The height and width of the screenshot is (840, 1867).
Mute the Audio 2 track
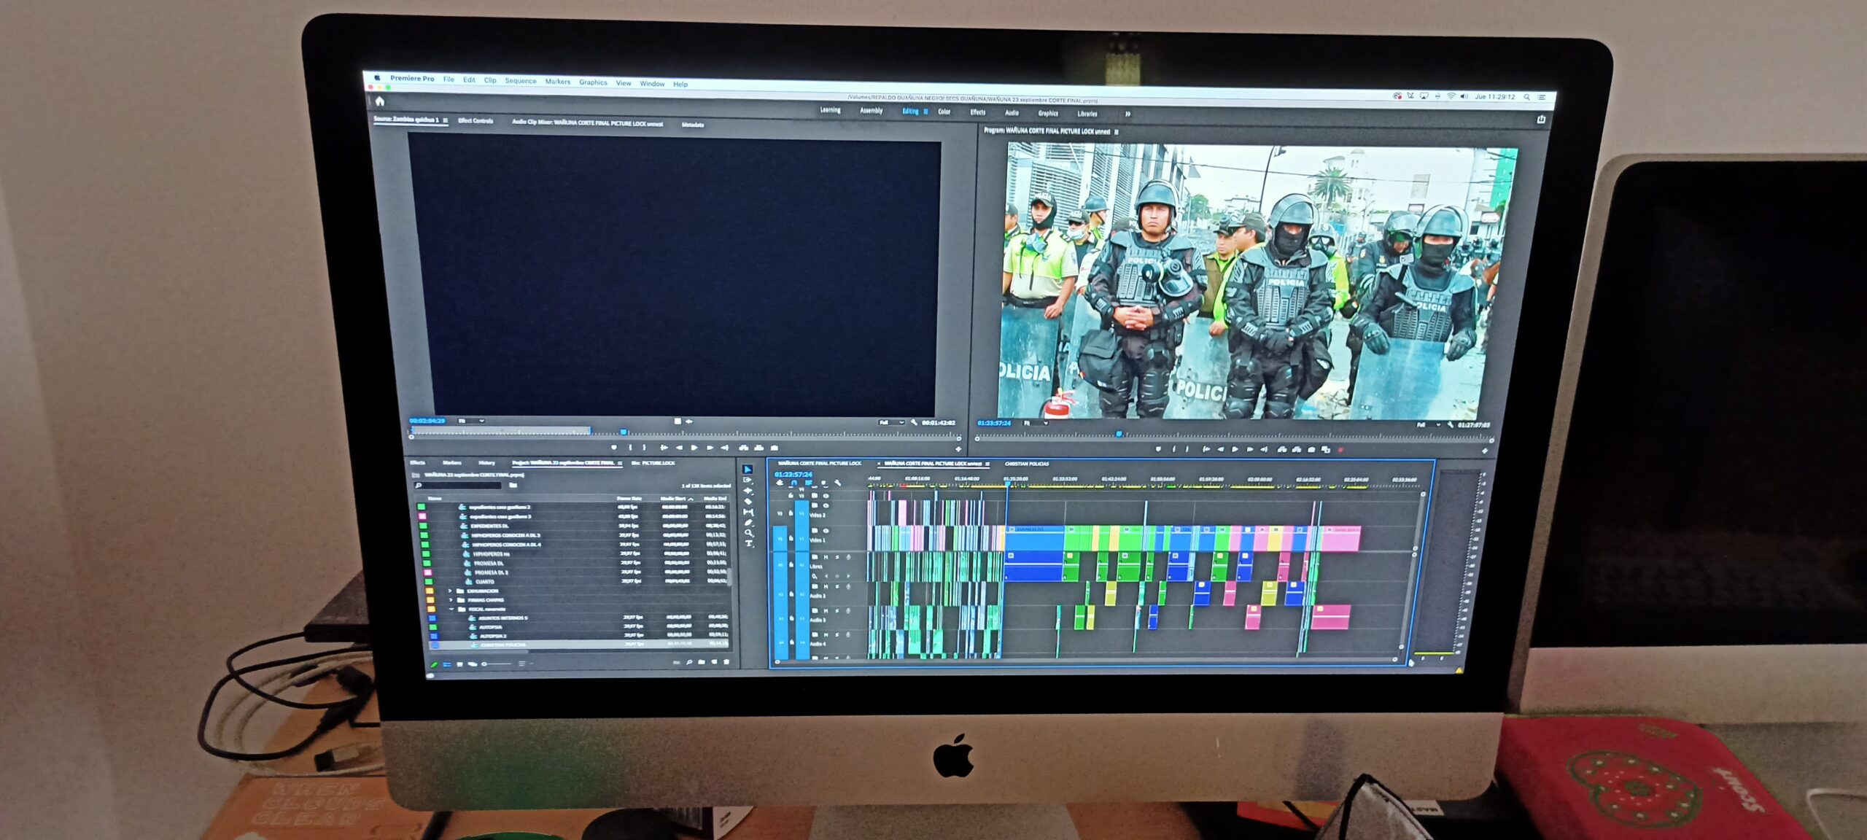(826, 586)
